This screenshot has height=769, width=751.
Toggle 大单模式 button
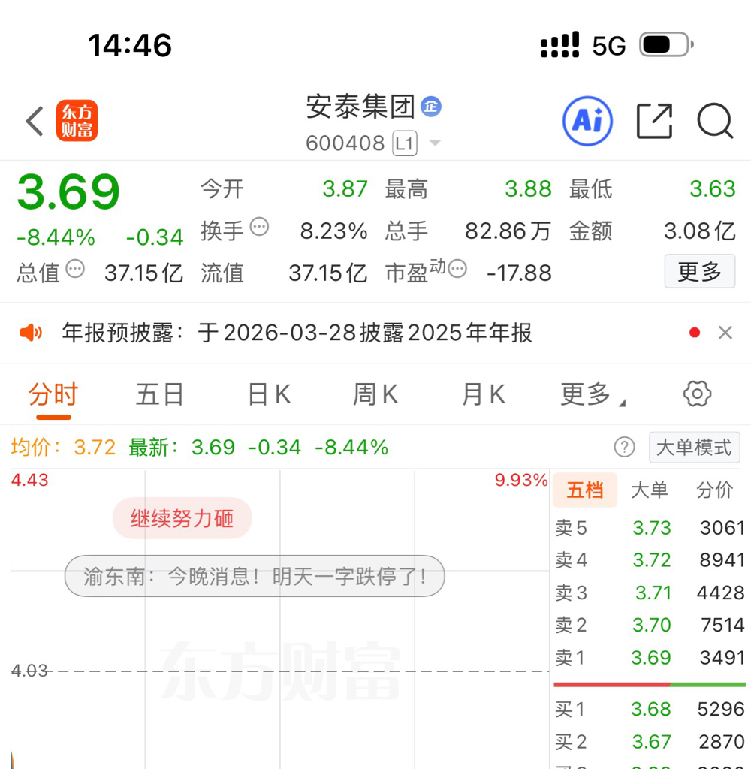click(x=694, y=448)
